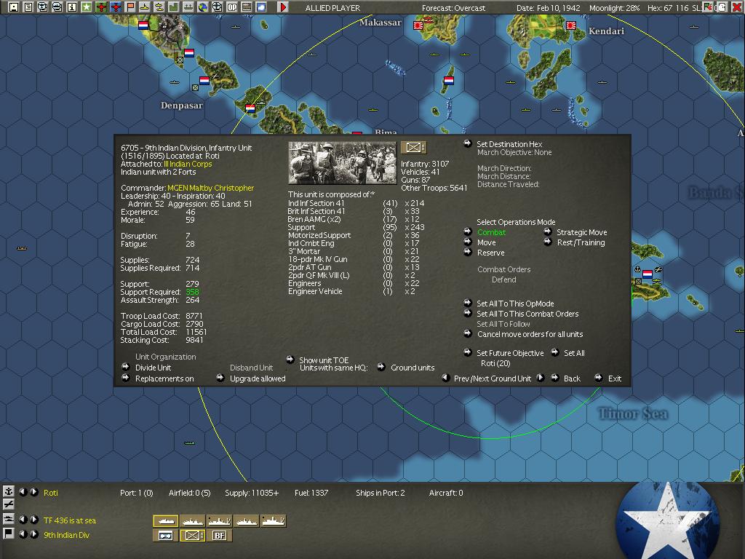Open the two yellow ships toolbar icon
Image resolution: width=745 pixels, height=559 pixels.
point(159,7)
